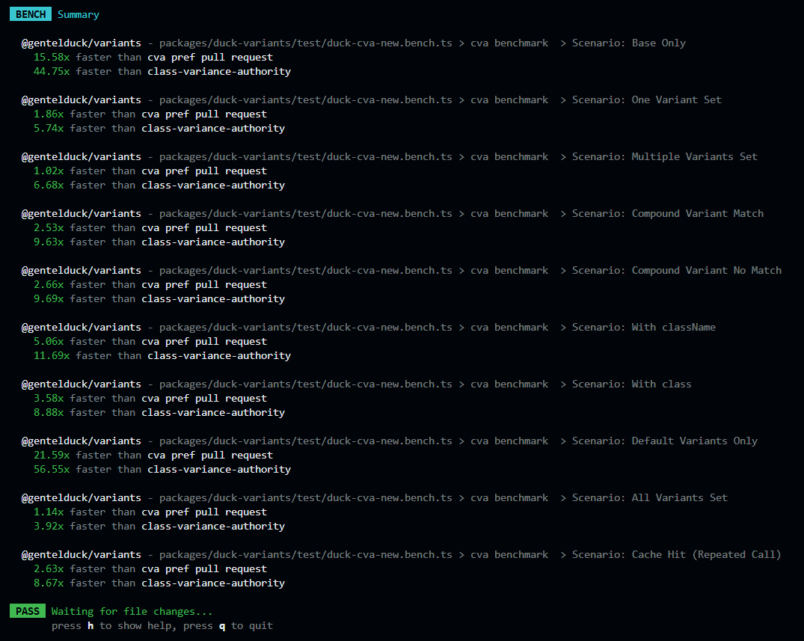The width and height of the screenshot is (804, 641).
Task: Select the Summary heading text
Action: [79, 14]
